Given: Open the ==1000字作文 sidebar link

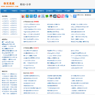Looking at the screenshot, I should [13, 34].
